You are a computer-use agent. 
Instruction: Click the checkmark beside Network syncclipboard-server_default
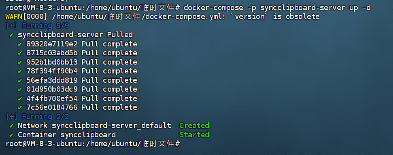pos(11,126)
